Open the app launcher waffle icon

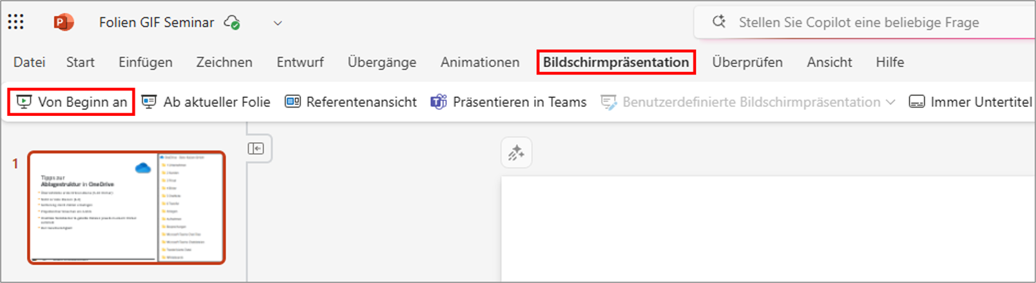click(16, 22)
